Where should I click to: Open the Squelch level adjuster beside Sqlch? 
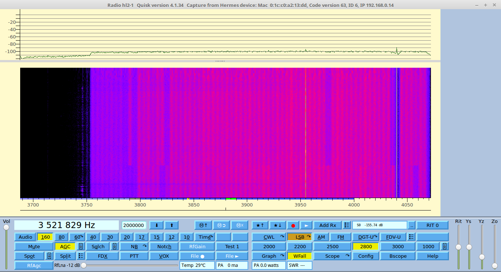[114, 246]
